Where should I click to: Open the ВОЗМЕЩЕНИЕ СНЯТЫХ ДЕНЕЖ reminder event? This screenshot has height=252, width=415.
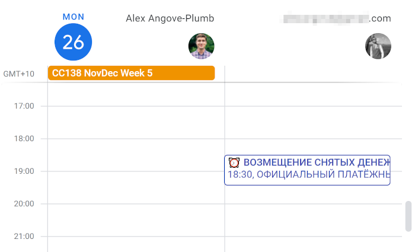pos(315,162)
